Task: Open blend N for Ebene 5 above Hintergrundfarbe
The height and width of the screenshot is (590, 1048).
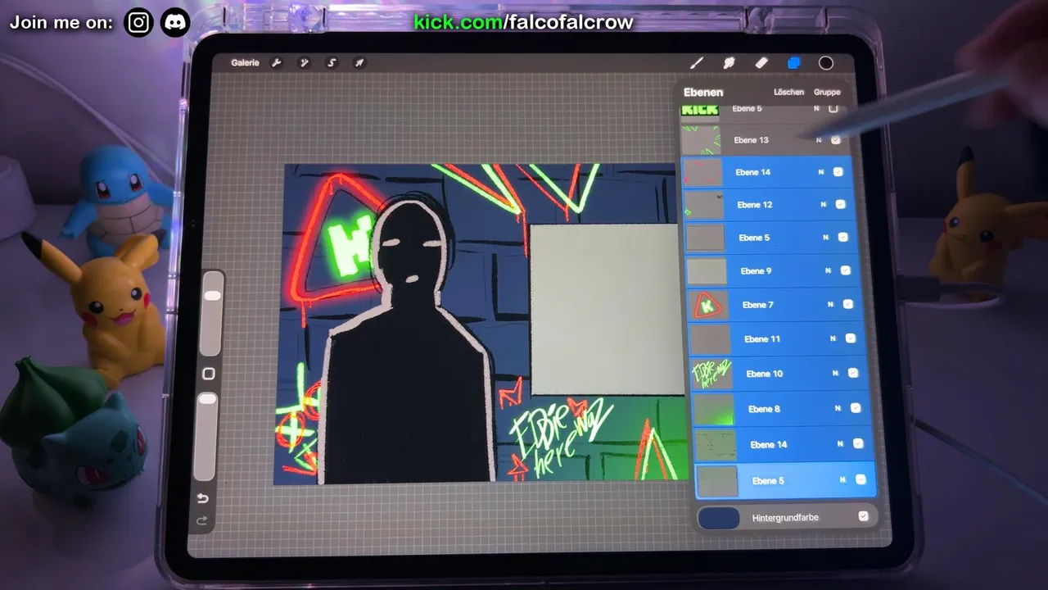Action: pyautogui.click(x=842, y=480)
